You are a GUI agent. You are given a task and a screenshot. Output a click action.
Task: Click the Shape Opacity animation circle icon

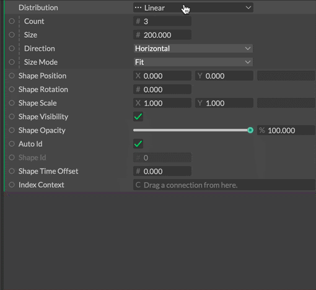click(12, 130)
